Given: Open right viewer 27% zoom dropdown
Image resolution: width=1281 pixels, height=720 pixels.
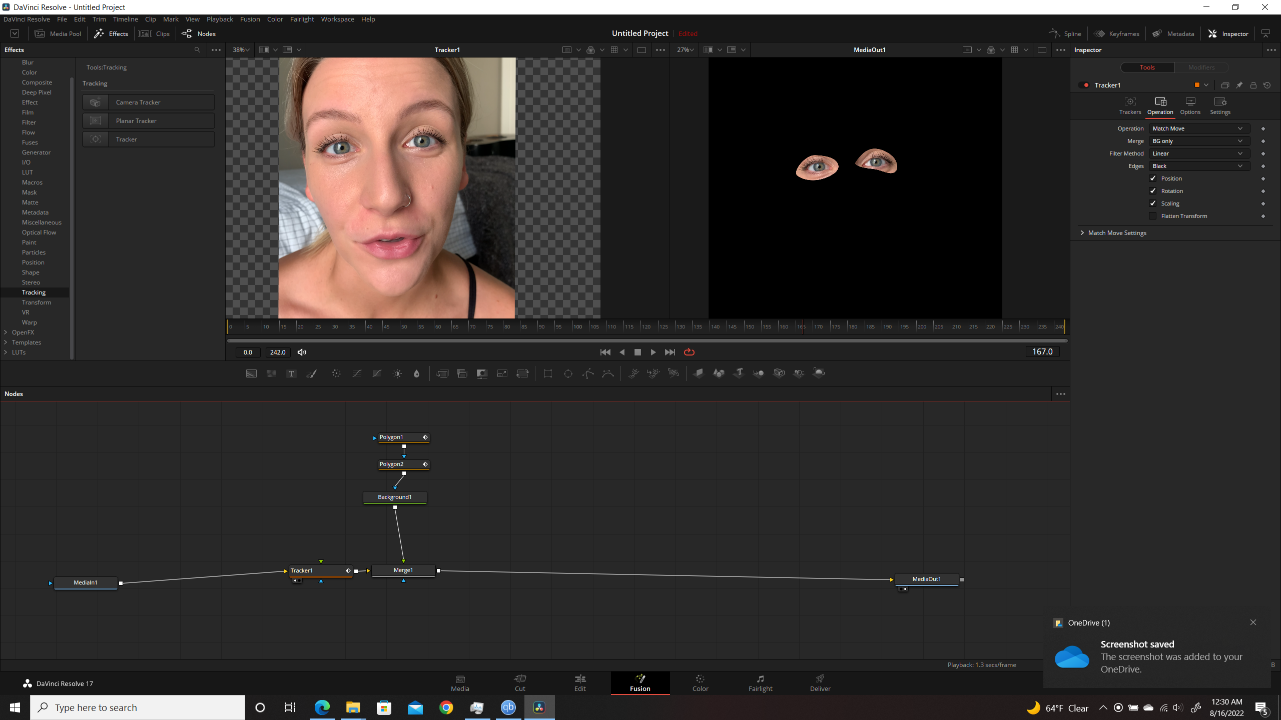Looking at the screenshot, I should pyautogui.click(x=686, y=50).
